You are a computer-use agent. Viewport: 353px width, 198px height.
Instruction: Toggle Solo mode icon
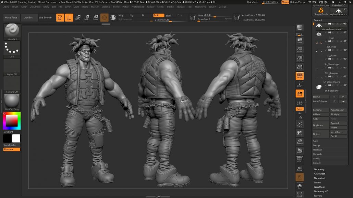coord(300,186)
